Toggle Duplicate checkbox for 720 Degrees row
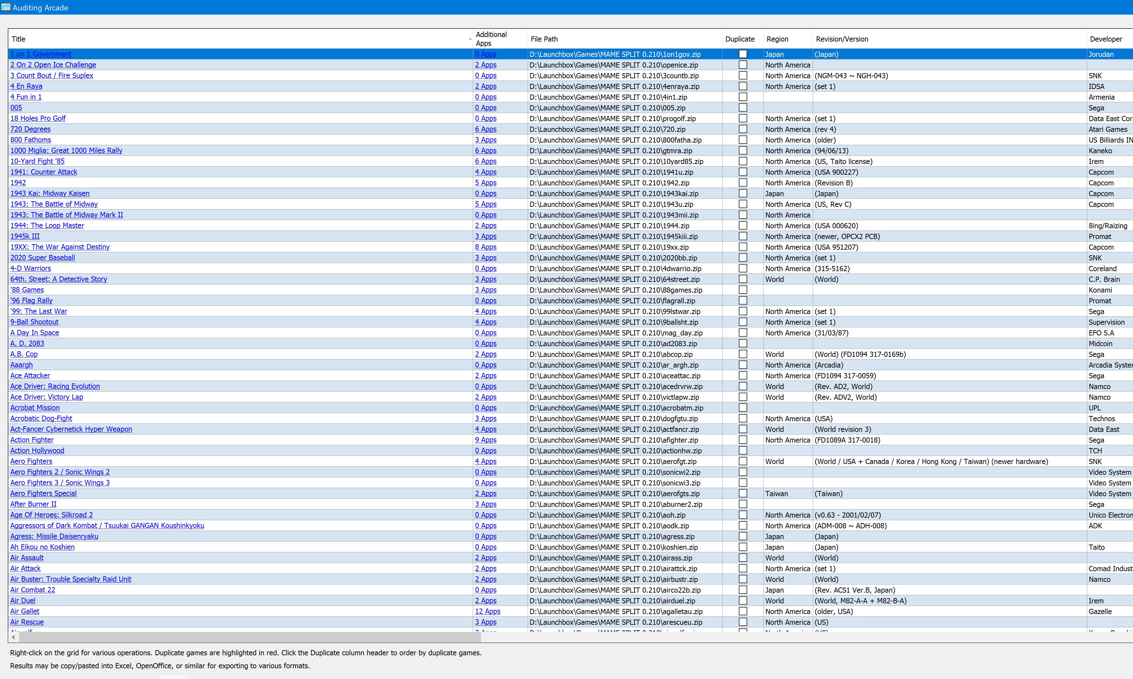 pos(743,129)
